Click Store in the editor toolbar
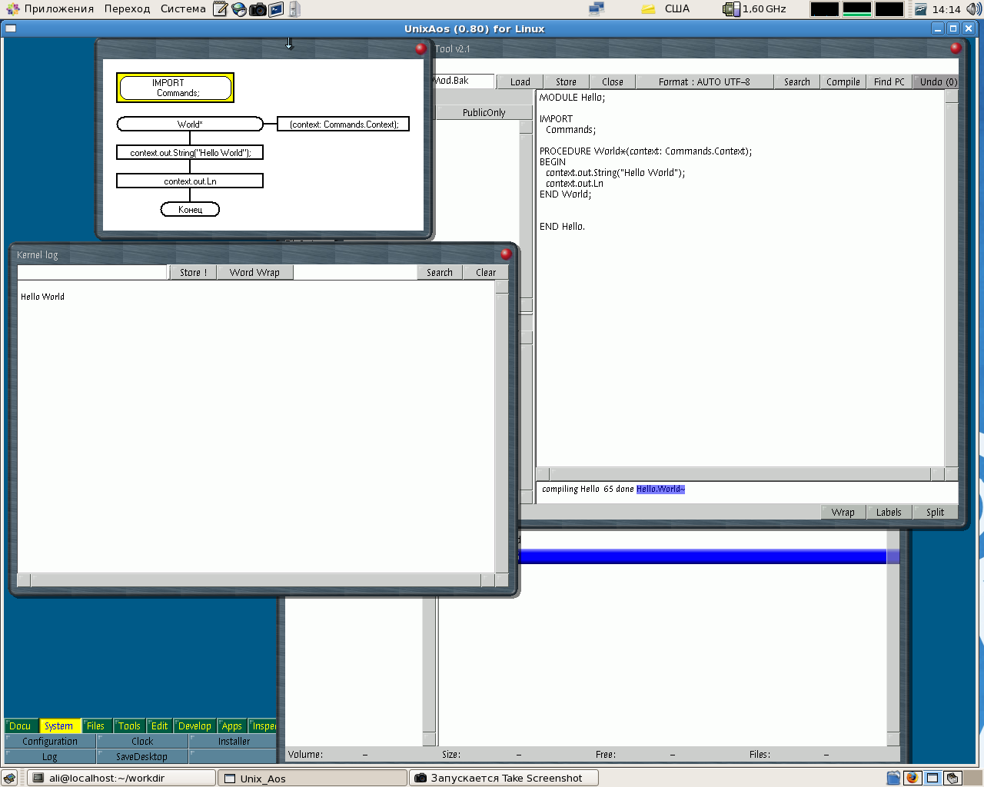This screenshot has width=984, height=787. click(567, 82)
